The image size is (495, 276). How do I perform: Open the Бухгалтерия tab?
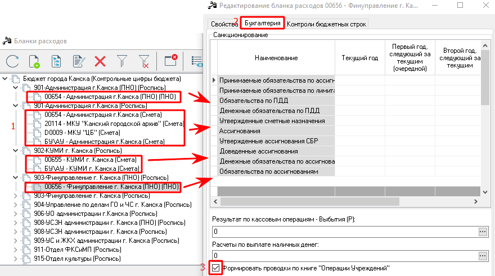(x=262, y=23)
